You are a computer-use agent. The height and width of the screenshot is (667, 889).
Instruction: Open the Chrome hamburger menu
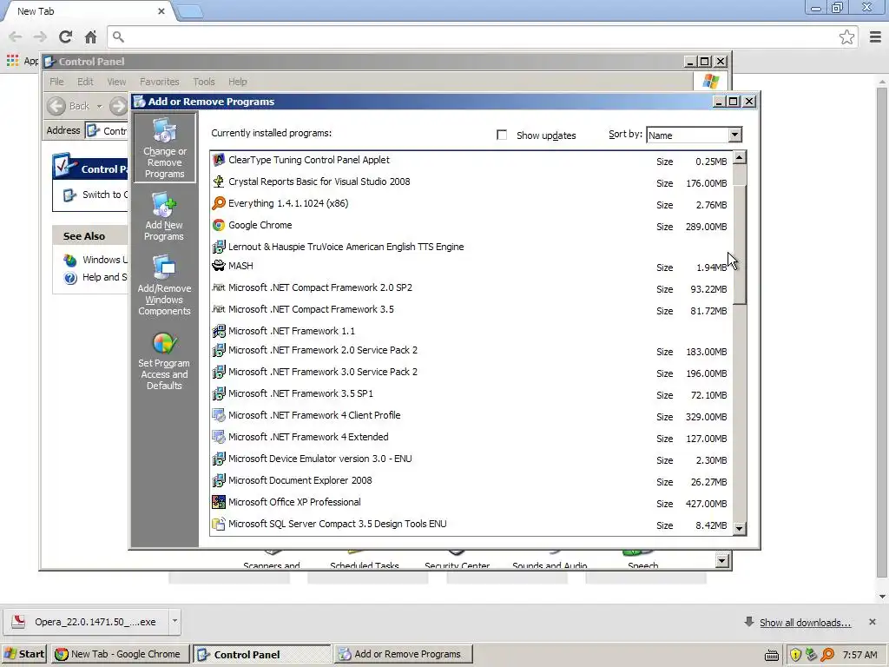tap(875, 36)
